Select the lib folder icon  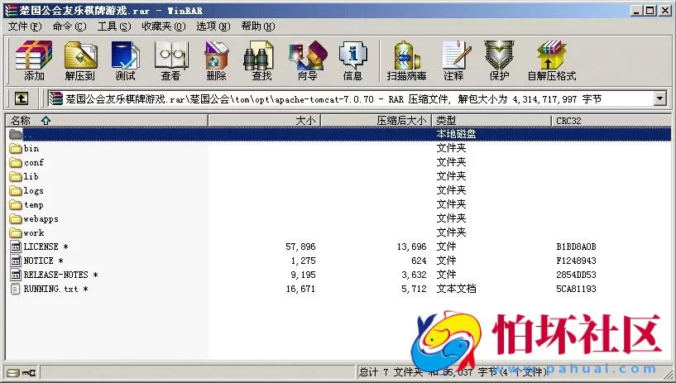click(x=16, y=177)
